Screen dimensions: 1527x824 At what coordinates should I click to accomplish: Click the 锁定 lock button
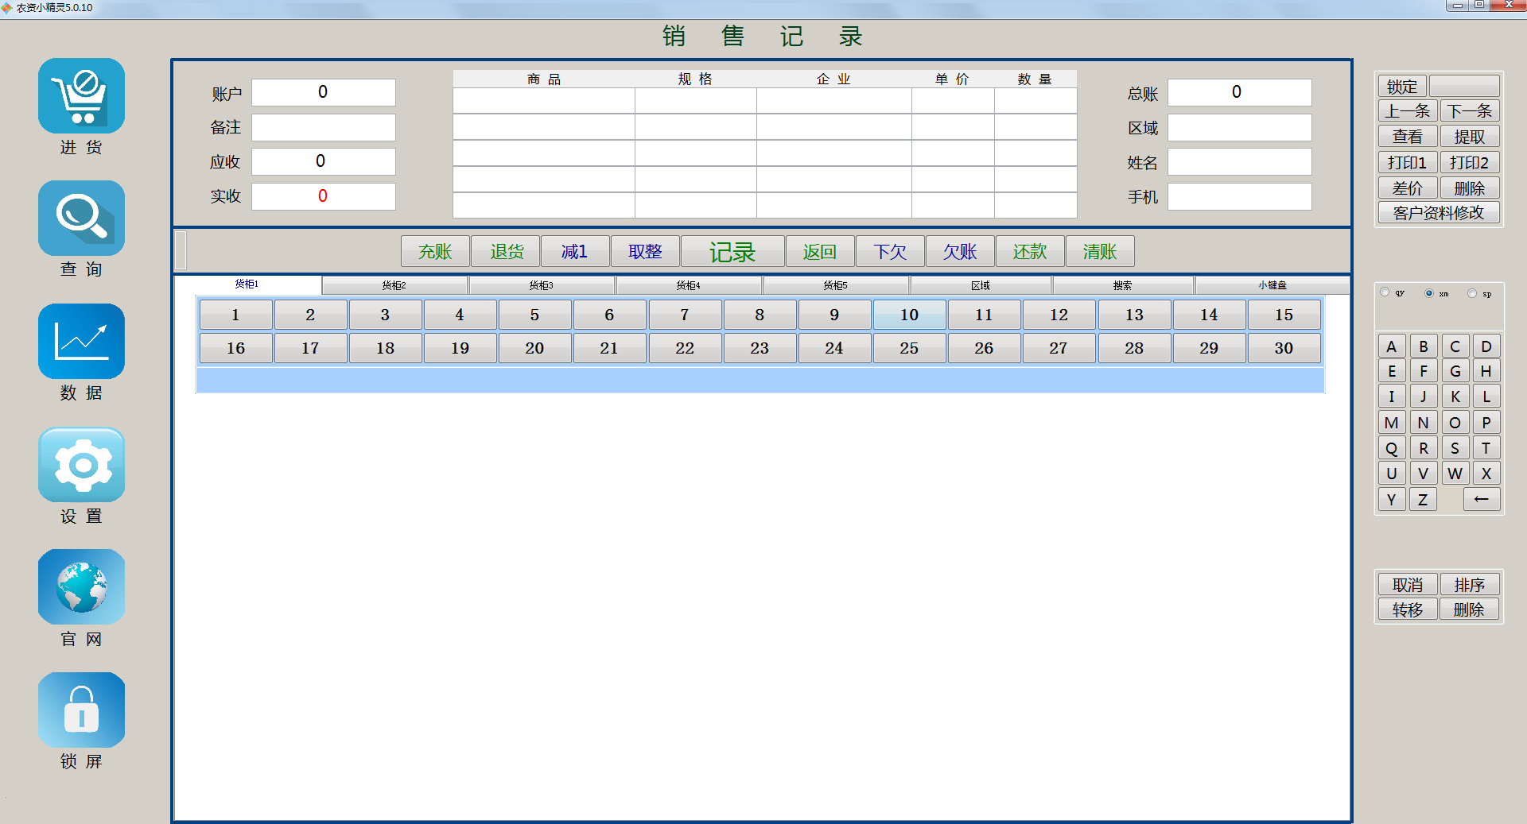(x=1402, y=86)
